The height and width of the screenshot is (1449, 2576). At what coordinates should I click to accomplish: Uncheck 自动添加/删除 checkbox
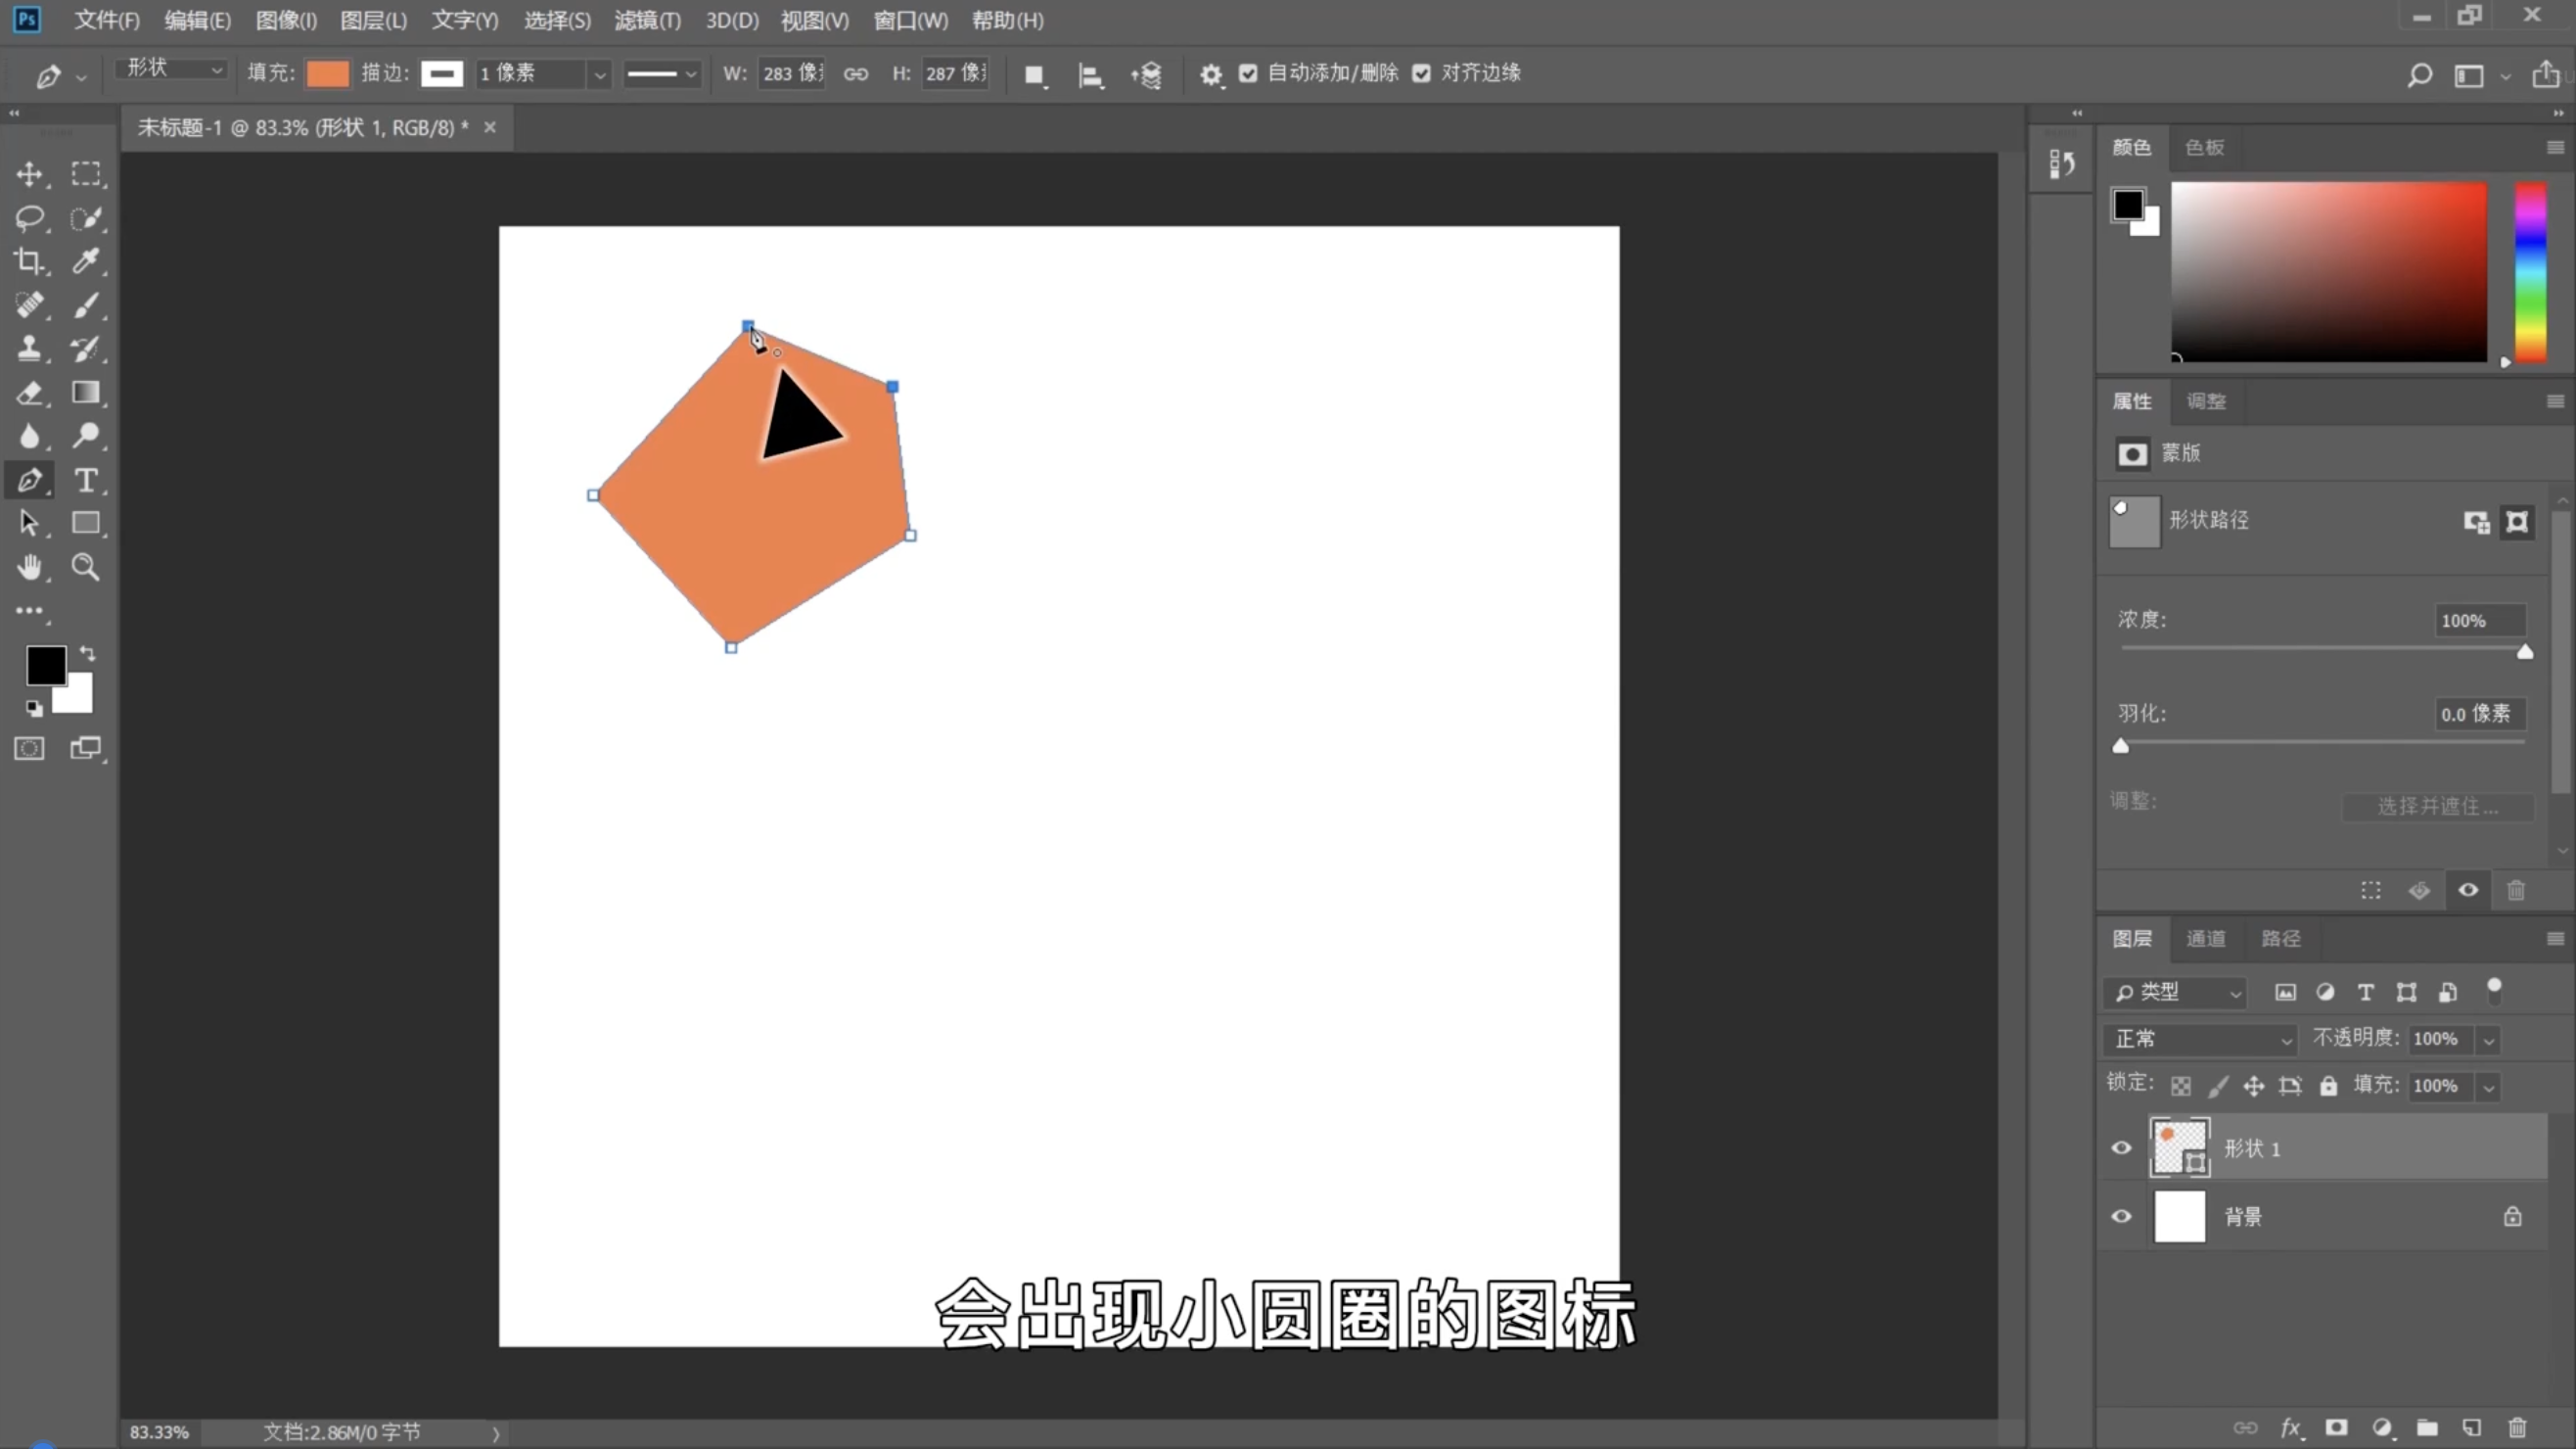(x=1248, y=73)
